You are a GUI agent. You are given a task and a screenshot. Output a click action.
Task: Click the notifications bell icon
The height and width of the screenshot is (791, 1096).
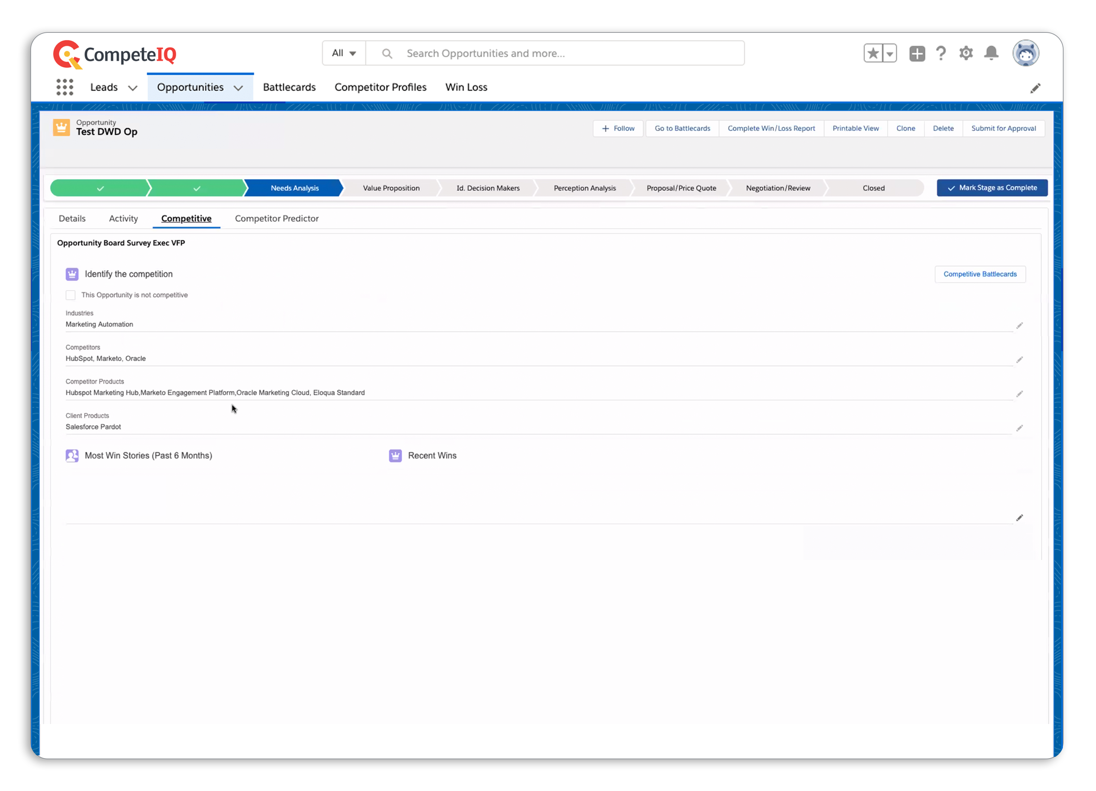[x=991, y=53]
